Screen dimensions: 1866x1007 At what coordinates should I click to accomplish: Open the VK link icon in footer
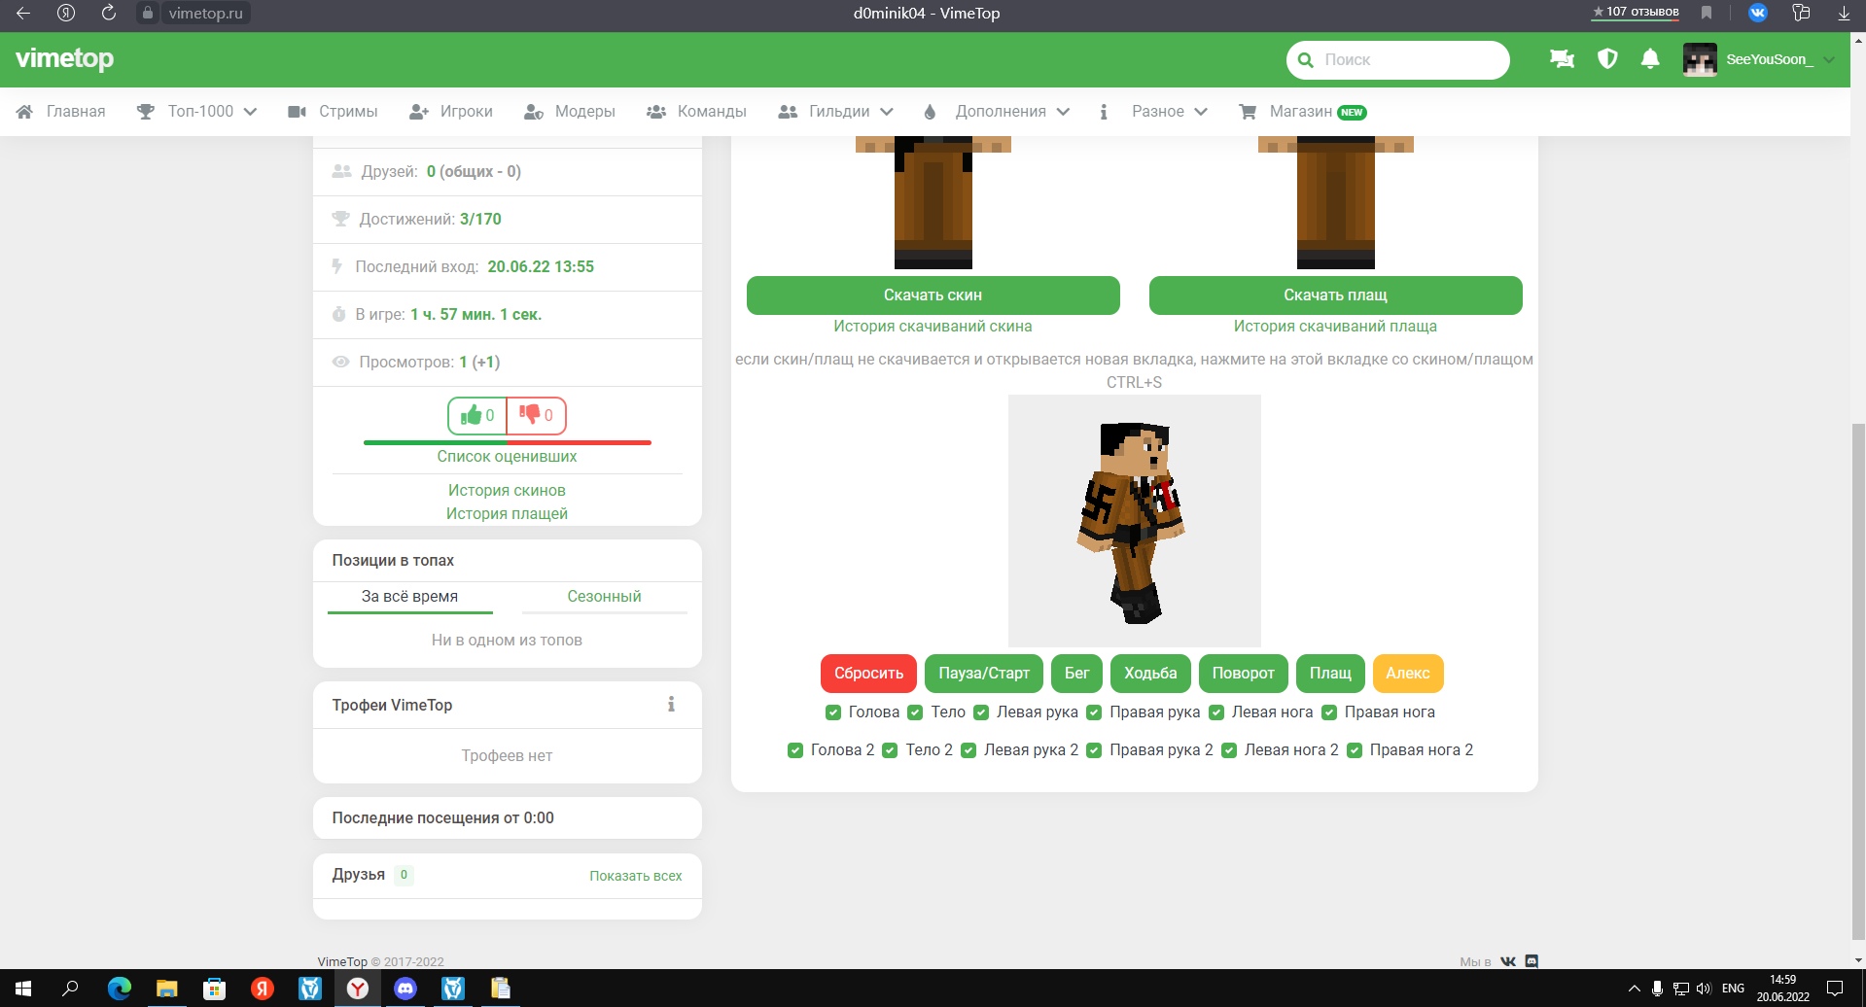coord(1508,961)
